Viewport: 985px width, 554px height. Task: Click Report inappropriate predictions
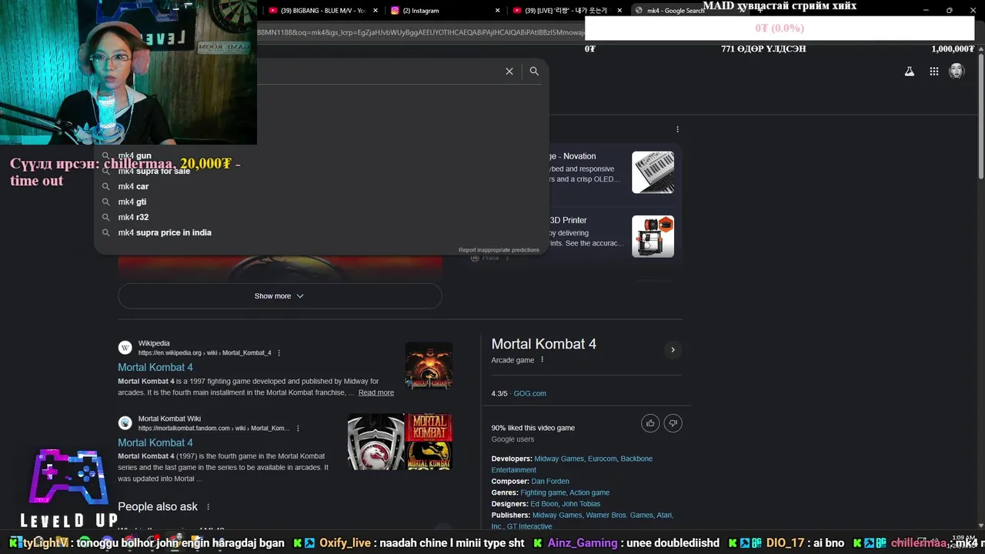[x=499, y=250]
